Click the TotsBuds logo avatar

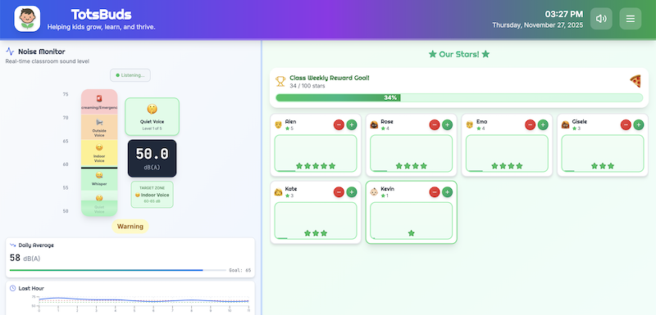click(x=27, y=19)
